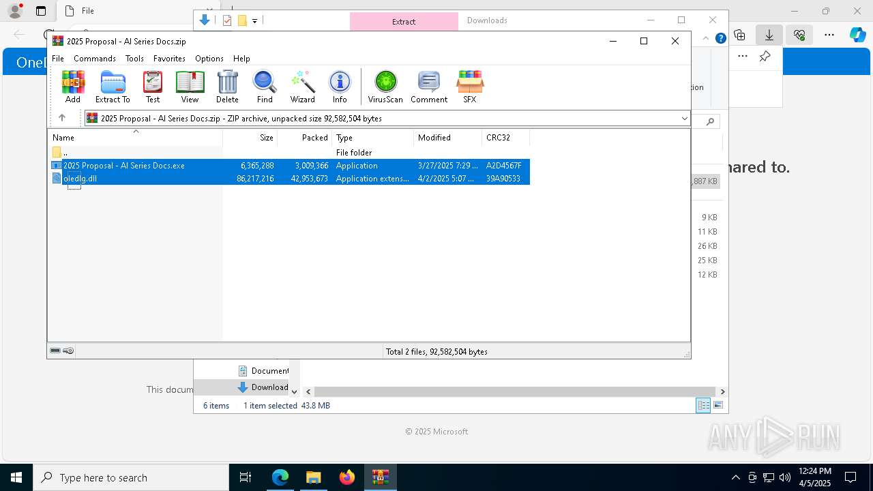Click the pin icon in downloads panel

[765, 57]
